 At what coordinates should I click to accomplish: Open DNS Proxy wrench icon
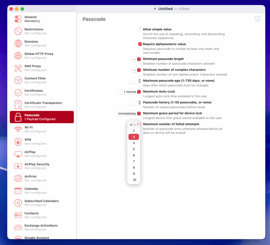18,68
